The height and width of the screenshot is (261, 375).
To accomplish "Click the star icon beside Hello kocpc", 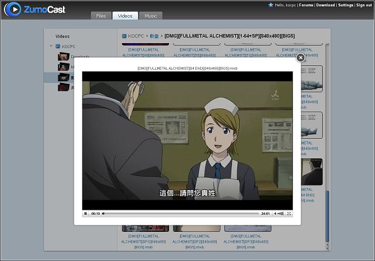I will [271, 5].
